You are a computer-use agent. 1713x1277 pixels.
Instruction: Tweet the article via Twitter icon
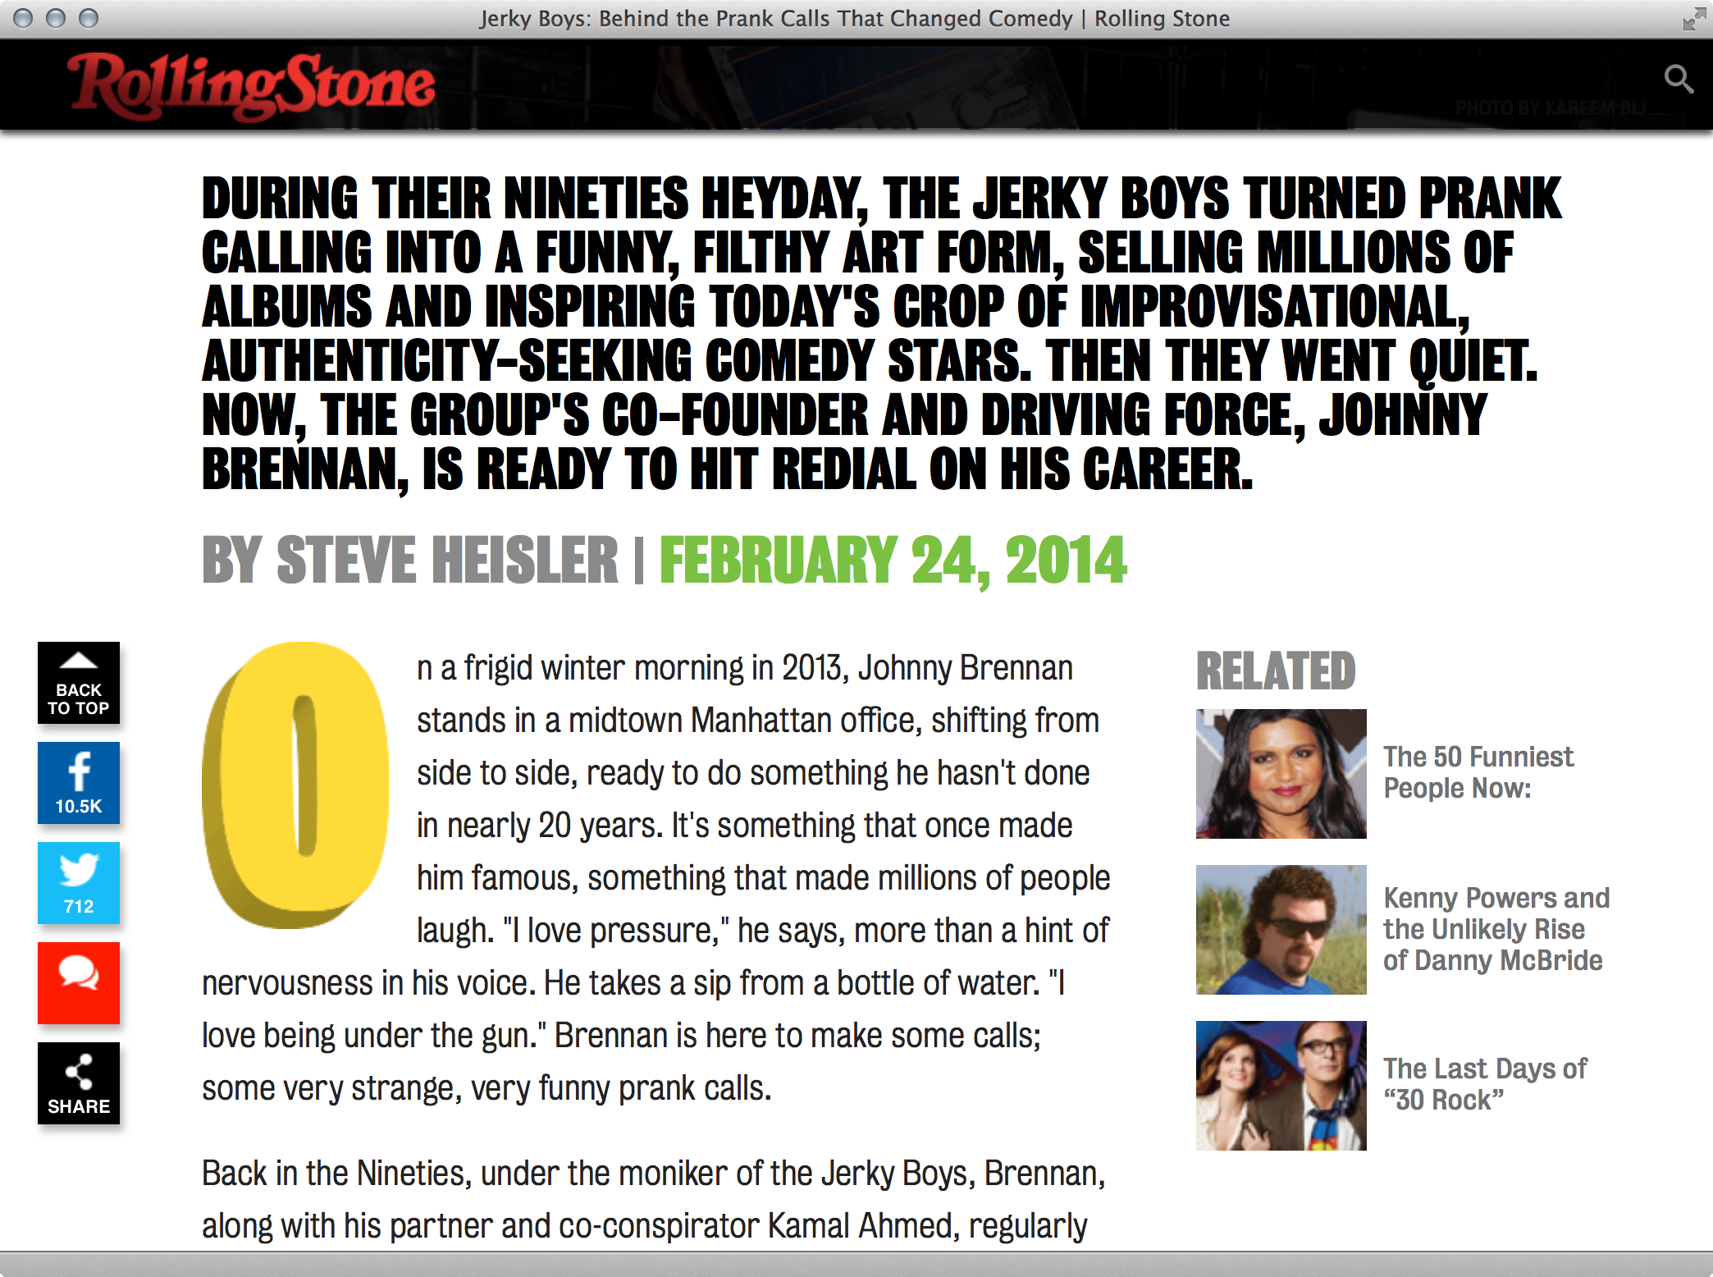click(79, 883)
